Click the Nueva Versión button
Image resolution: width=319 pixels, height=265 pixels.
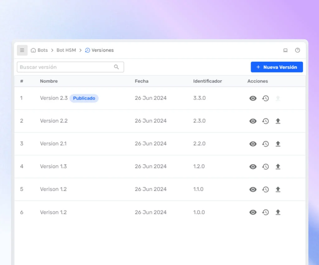click(277, 67)
